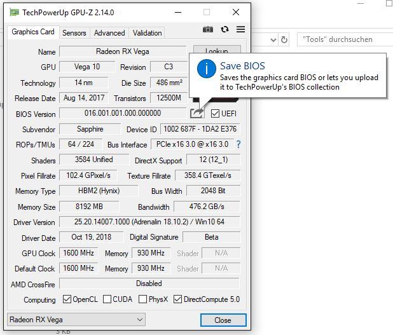This screenshot has height=335, width=393.
Task: Click the DirectX Support value 12 (12_1)
Action: (214, 160)
